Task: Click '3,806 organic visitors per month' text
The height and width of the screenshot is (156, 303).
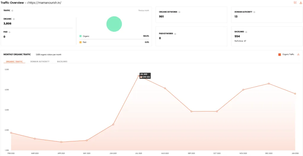Action: (49, 55)
